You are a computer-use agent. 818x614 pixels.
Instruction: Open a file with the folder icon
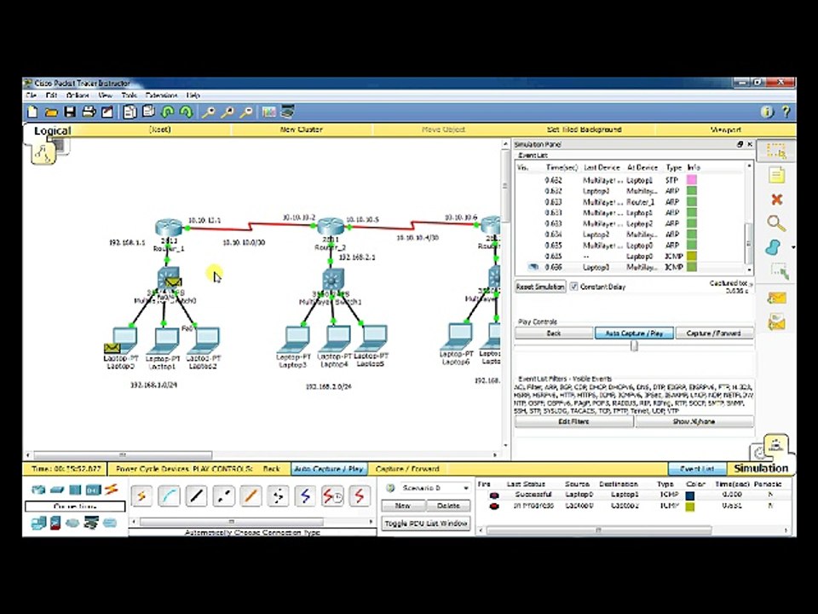click(x=51, y=112)
